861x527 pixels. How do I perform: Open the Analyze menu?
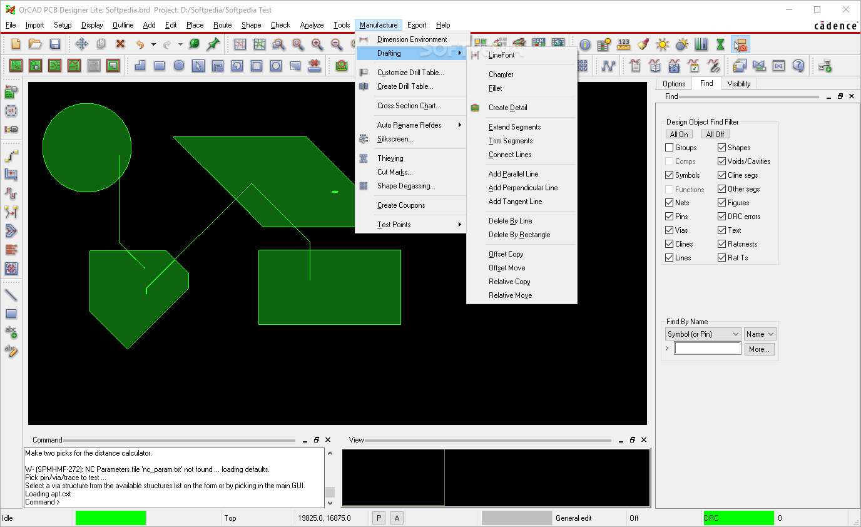click(x=312, y=25)
